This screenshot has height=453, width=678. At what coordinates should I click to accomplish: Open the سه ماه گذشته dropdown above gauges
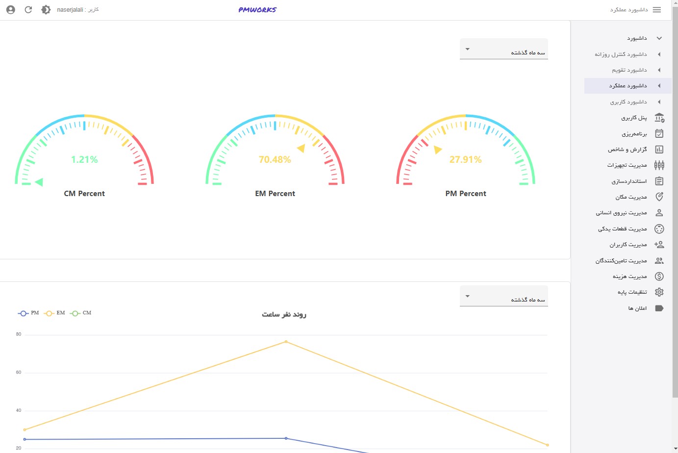click(503, 50)
